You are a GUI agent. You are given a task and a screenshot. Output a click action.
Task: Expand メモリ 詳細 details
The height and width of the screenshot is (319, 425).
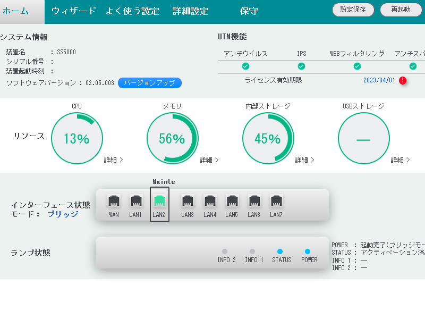point(209,159)
